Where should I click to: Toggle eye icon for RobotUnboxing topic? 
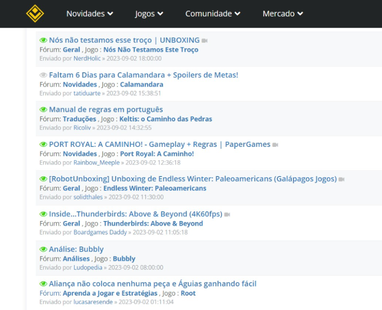pyautogui.click(x=43, y=179)
